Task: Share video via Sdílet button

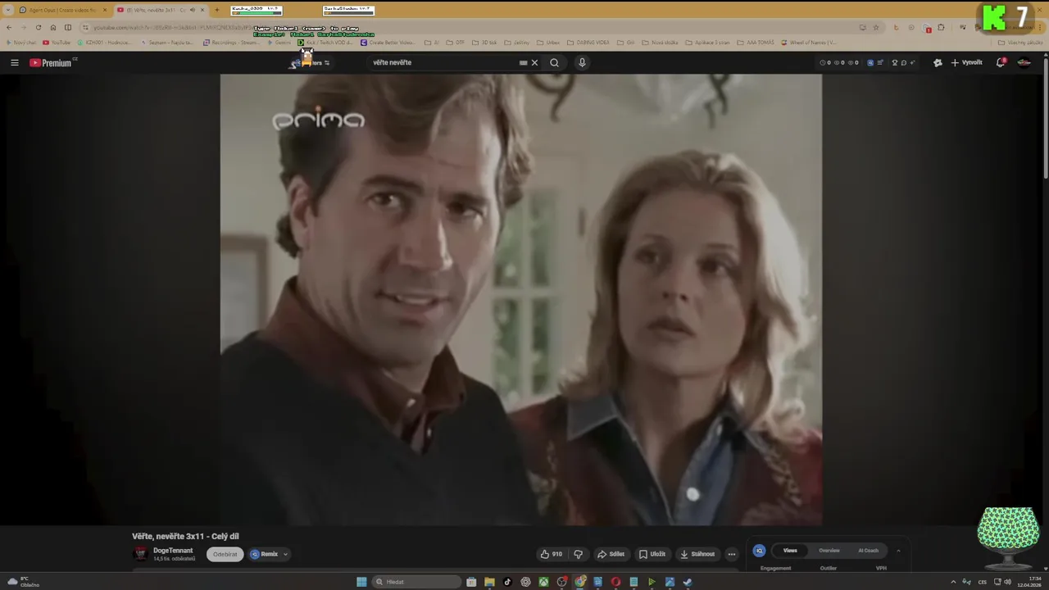Action: tap(611, 554)
